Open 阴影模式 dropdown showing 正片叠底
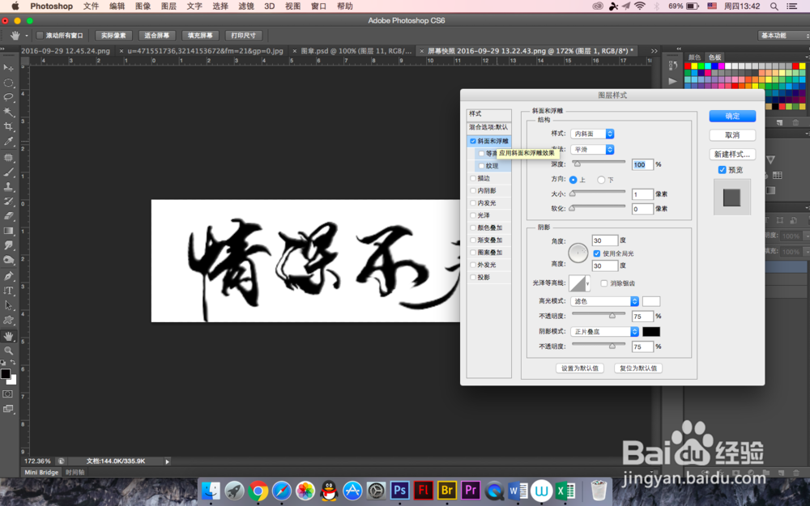 (604, 331)
